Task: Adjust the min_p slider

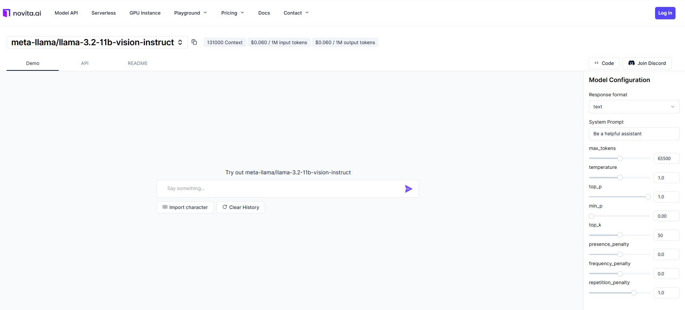Action: click(620, 216)
